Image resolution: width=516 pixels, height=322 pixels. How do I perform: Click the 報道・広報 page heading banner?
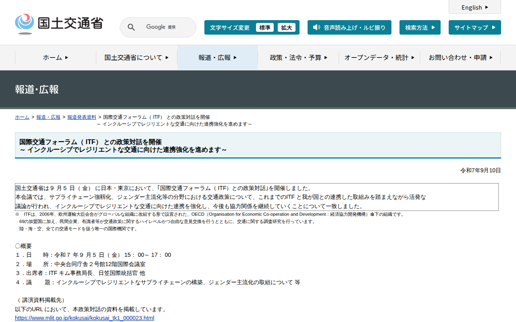[x=258, y=89]
